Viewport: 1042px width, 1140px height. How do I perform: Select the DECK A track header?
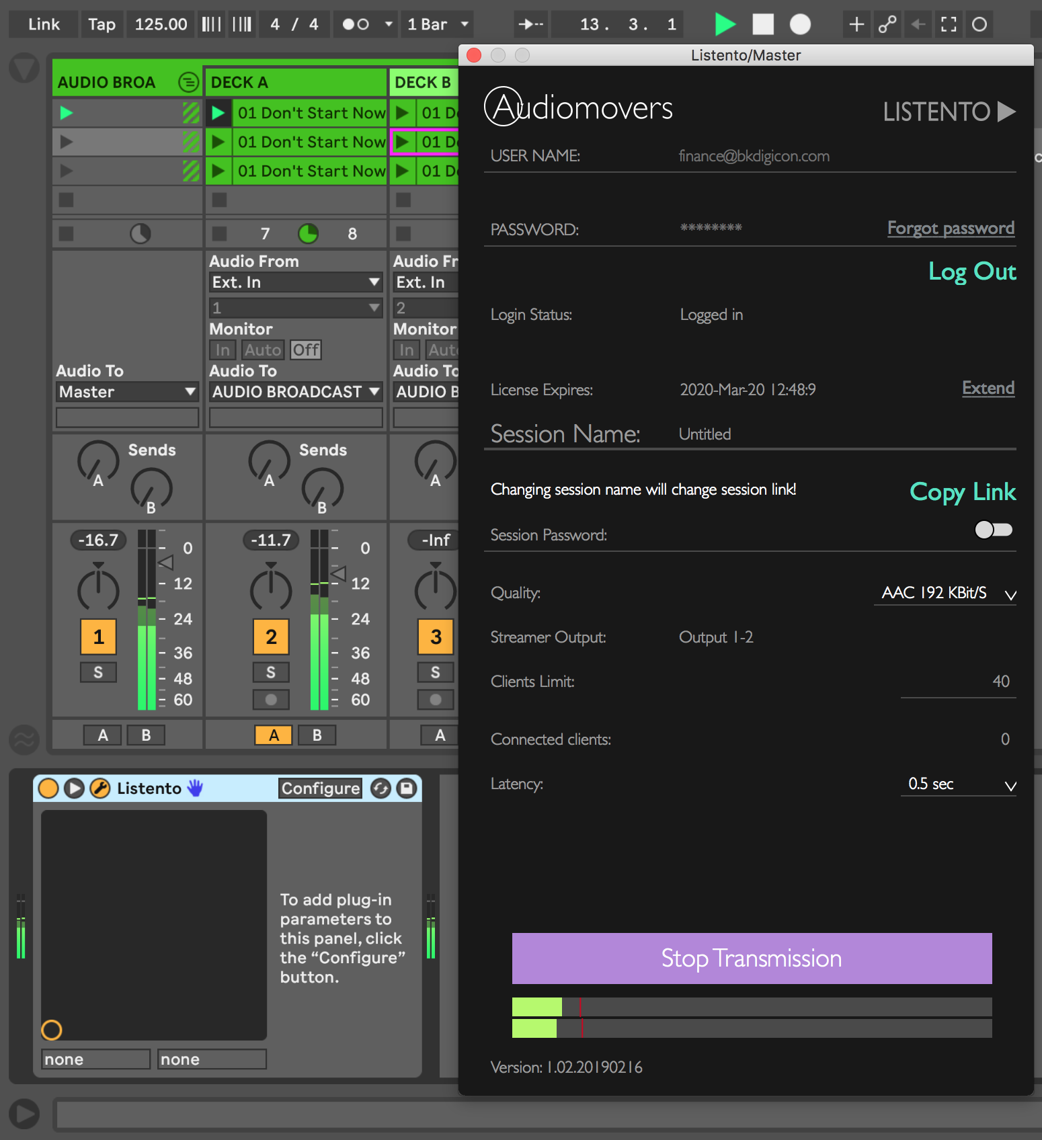click(296, 82)
